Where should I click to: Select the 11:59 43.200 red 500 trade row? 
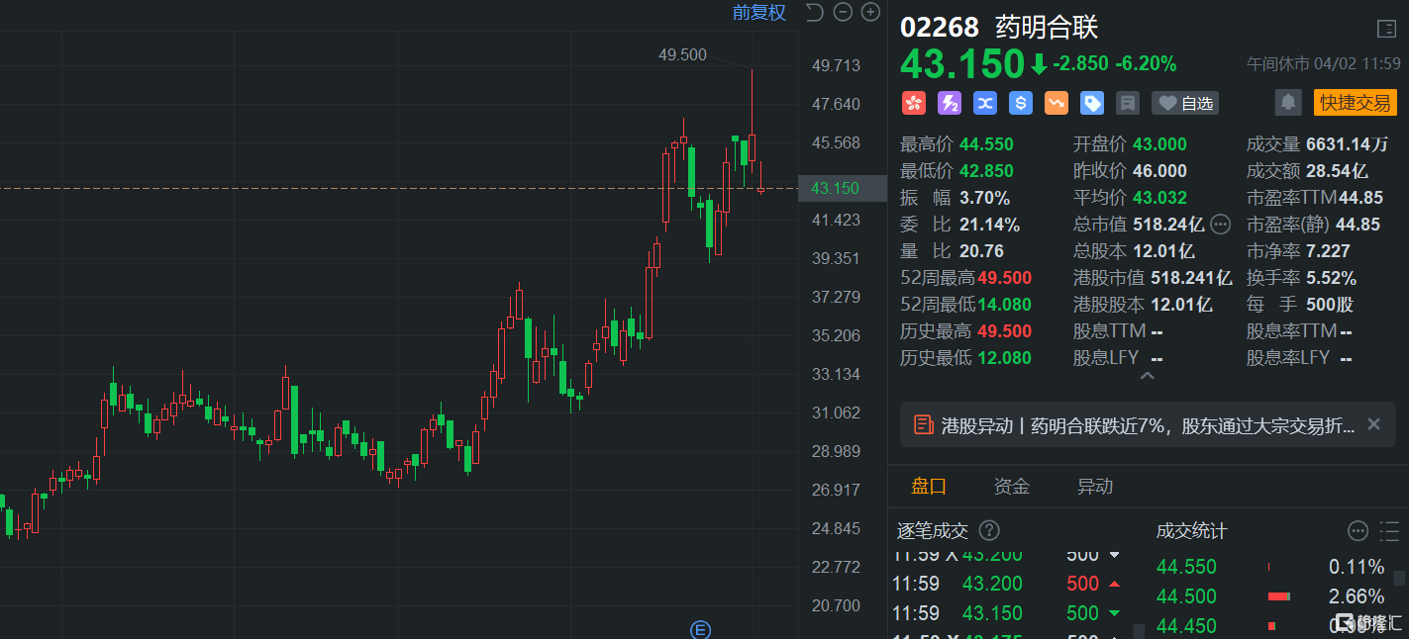coord(1008,584)
